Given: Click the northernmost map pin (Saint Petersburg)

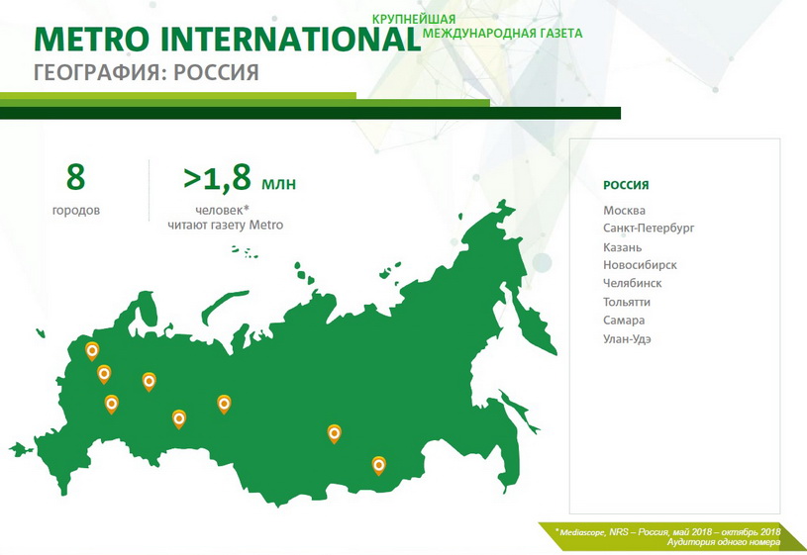Looking at the screenshot, I should click(92, 351).
